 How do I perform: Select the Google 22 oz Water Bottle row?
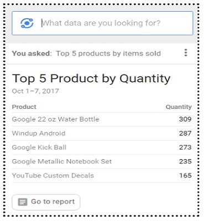point(102,119)
